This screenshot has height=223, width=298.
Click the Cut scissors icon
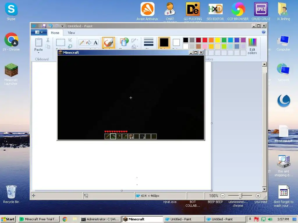(48, 40)
